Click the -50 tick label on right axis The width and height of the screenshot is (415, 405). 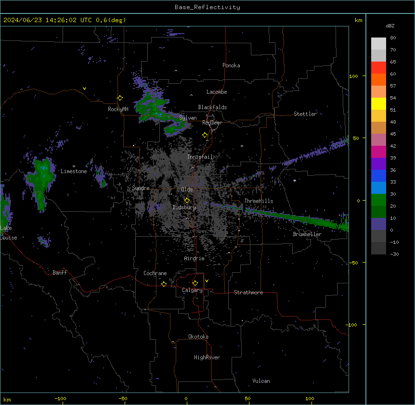tap(353, 263)
